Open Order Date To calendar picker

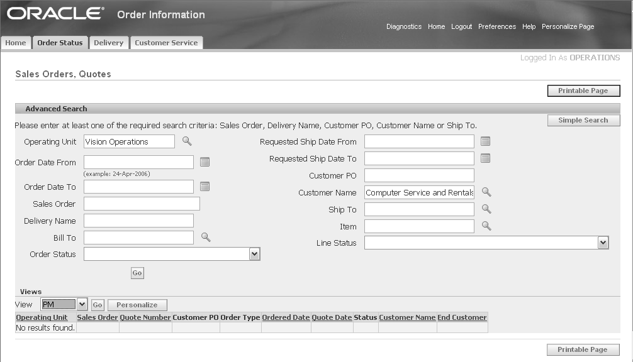(x=204, y=187)
